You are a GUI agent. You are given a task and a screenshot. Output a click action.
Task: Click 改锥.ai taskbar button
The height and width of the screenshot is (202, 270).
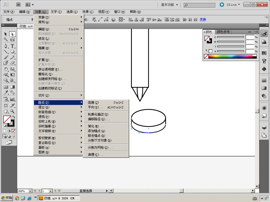click(x=59, y=198)
